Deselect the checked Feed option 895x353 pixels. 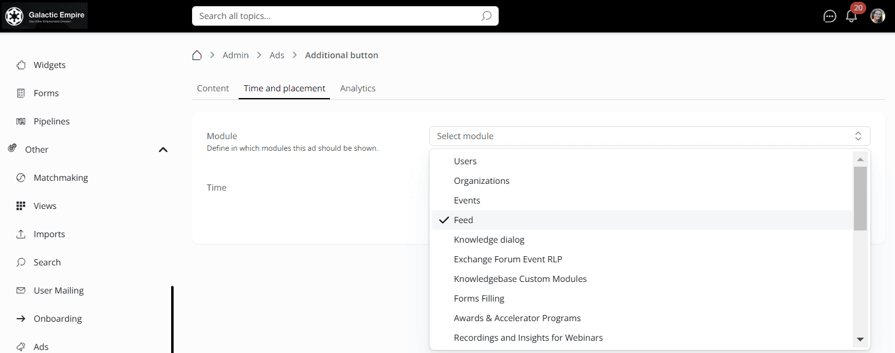coord(463,220)
